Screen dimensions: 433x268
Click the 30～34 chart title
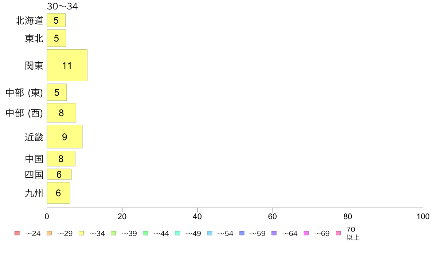click(x=62, y=6)
